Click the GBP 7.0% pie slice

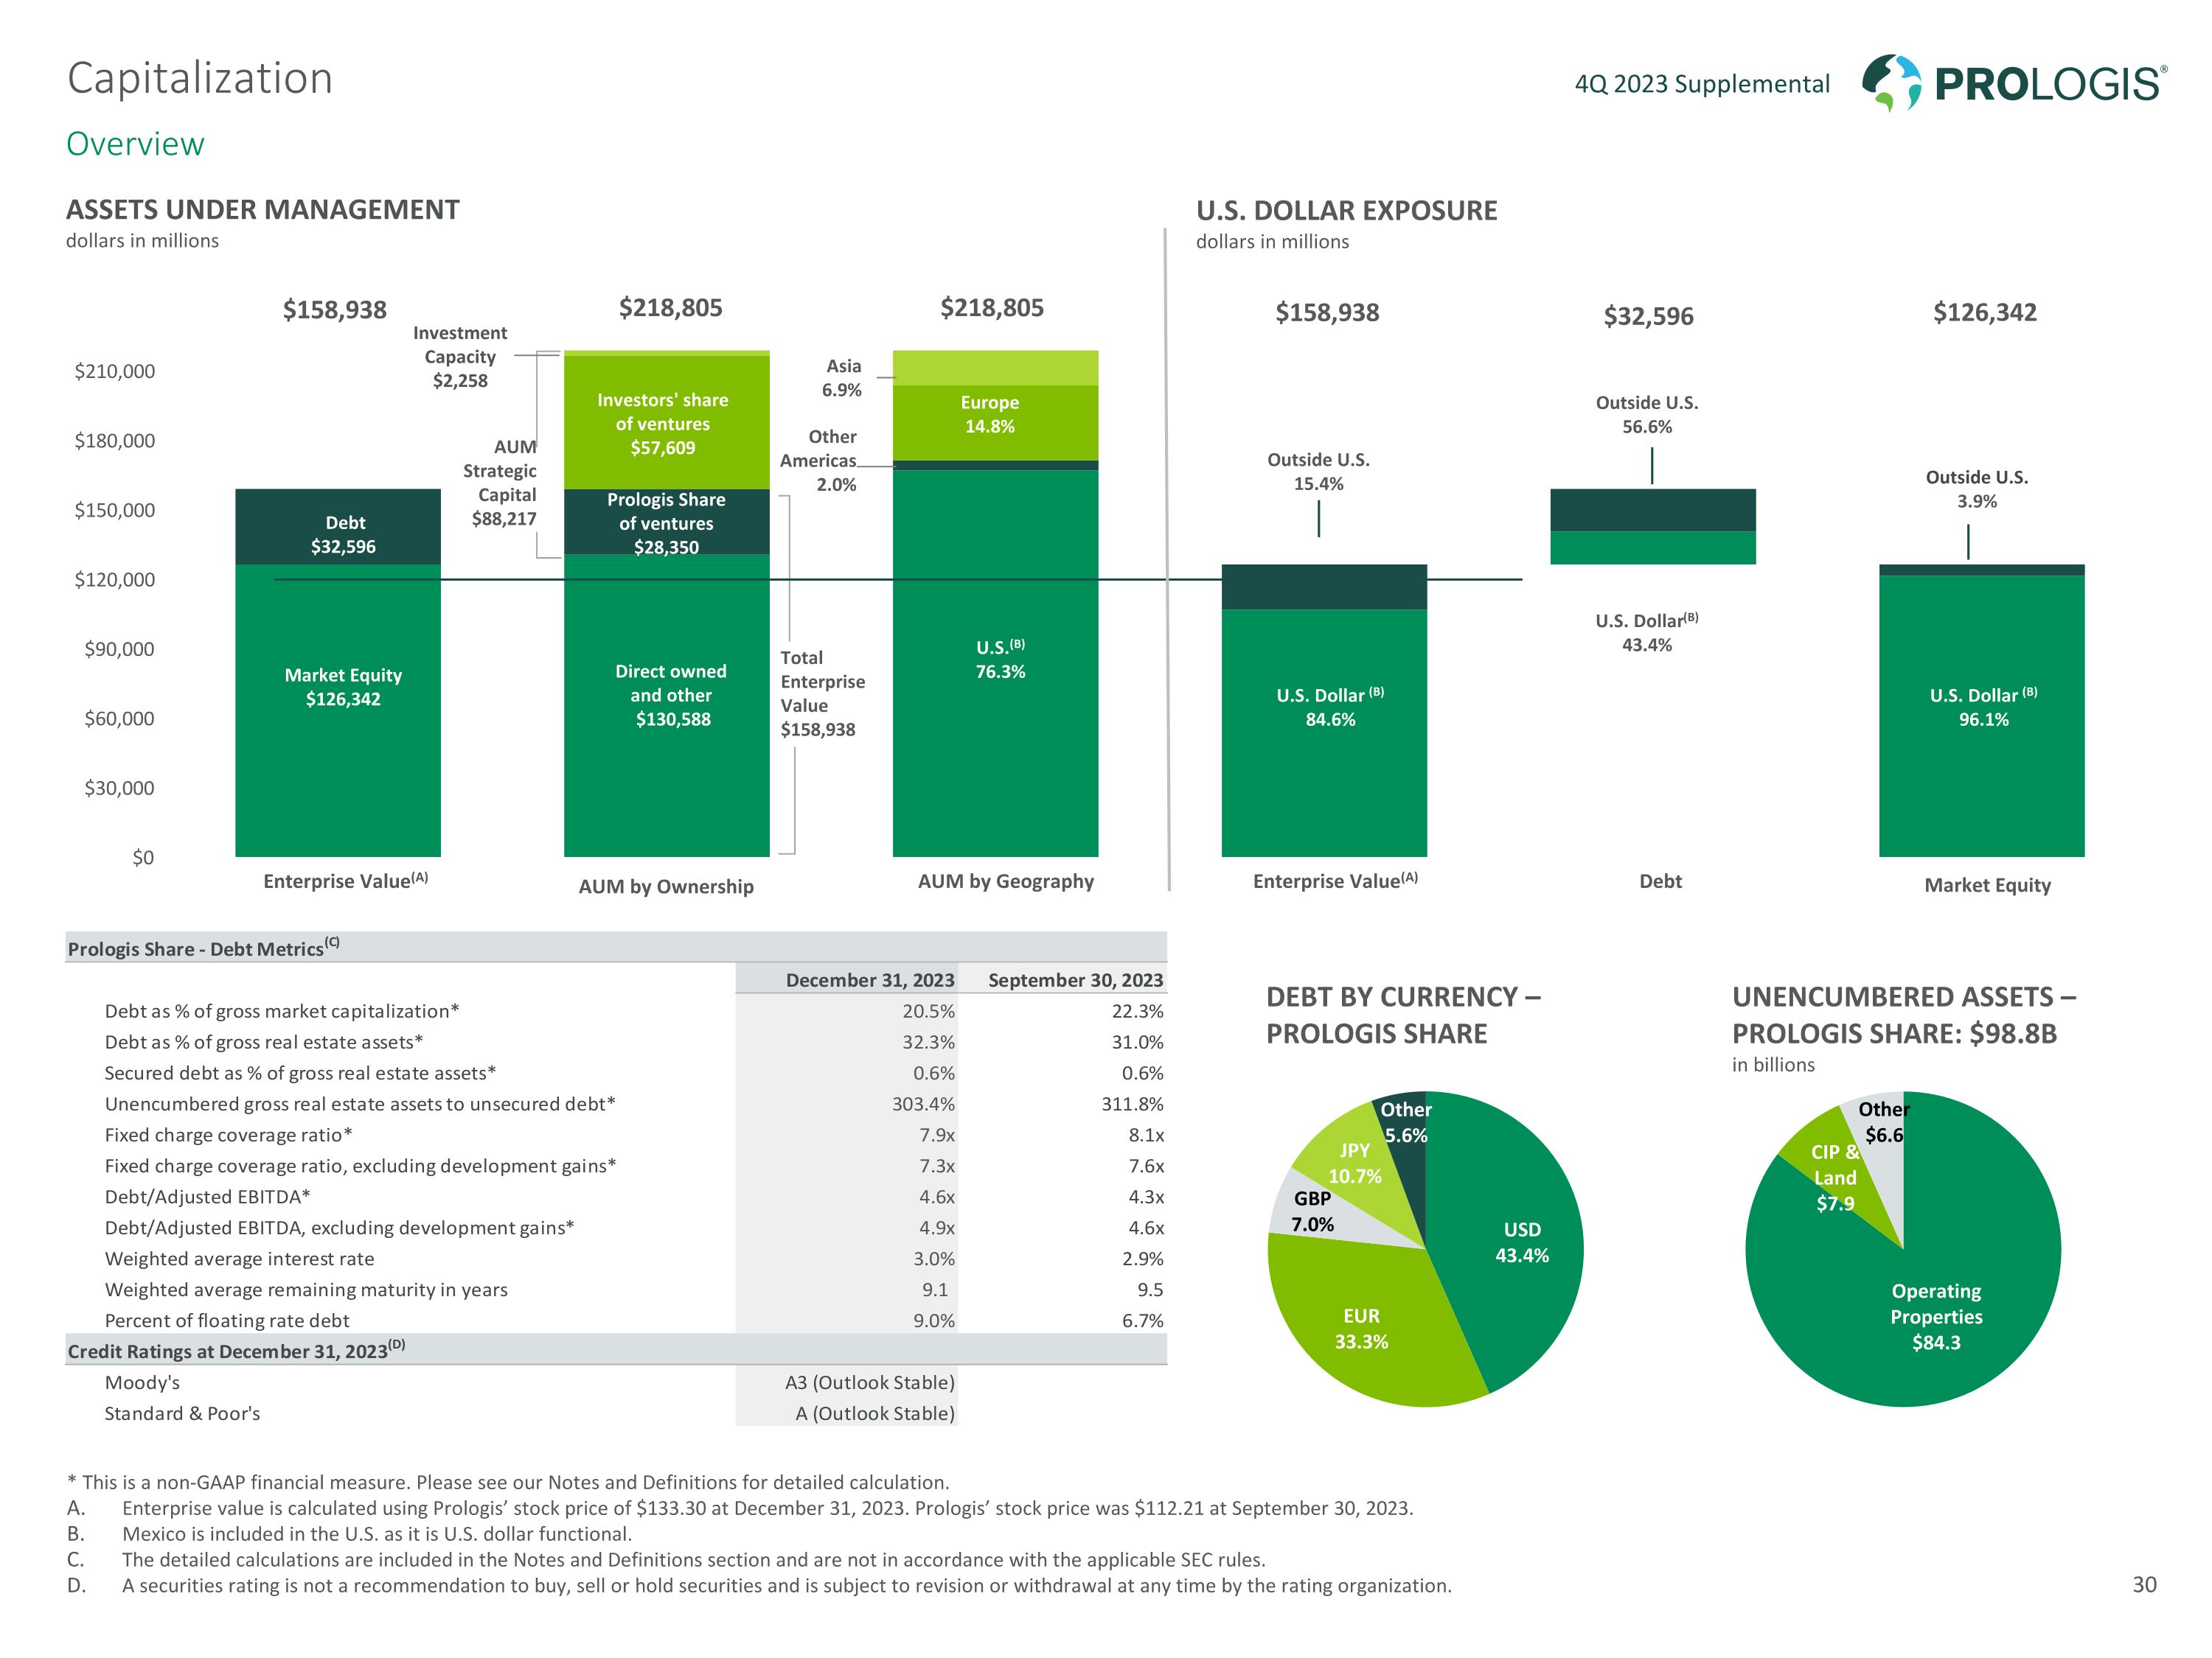click(1312, 1211)
